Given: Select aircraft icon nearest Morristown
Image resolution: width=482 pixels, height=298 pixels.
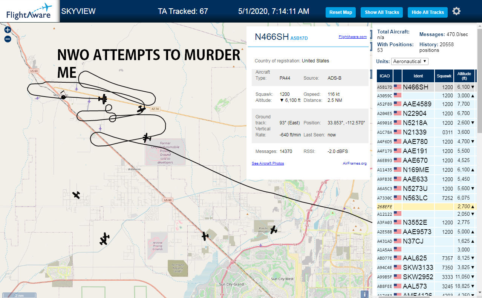Looking at the screenshot, I should tap(103, 99).
